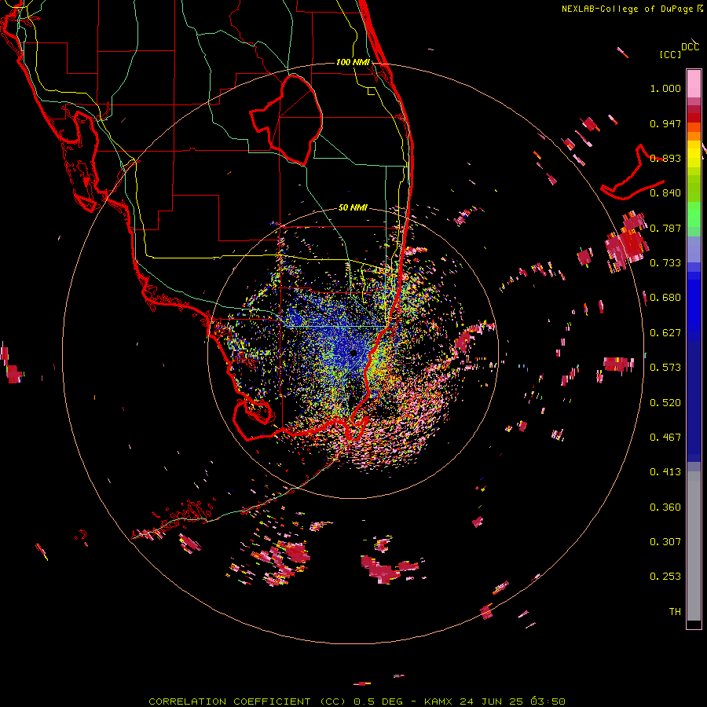Pick the yellow segment of the color bar
The image size is (707, 707).
click(694, 154)
